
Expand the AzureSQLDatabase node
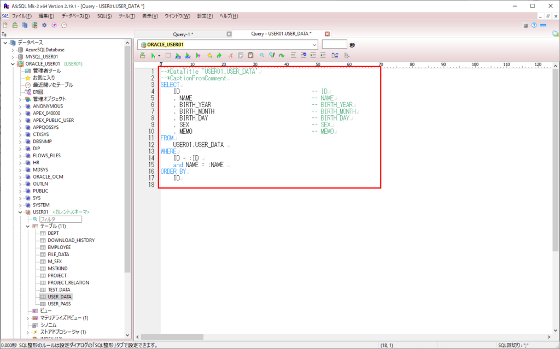point(12,49)
